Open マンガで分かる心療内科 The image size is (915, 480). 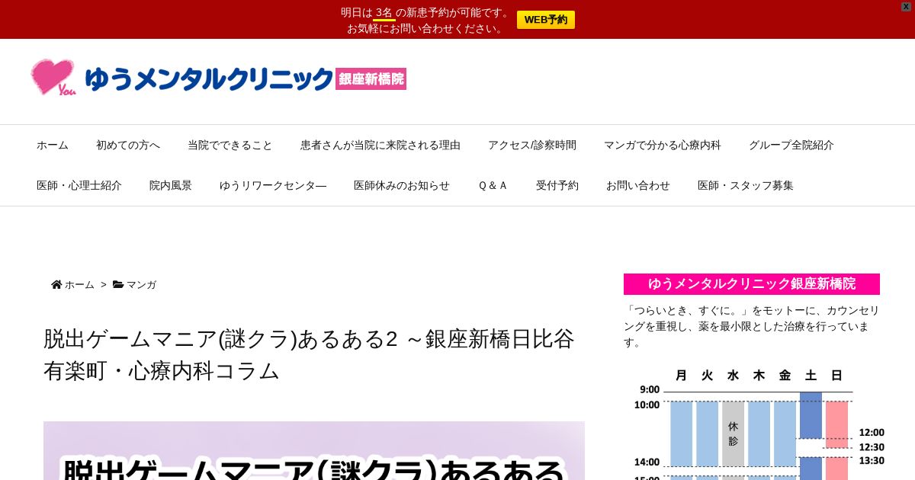coord(663,145)
